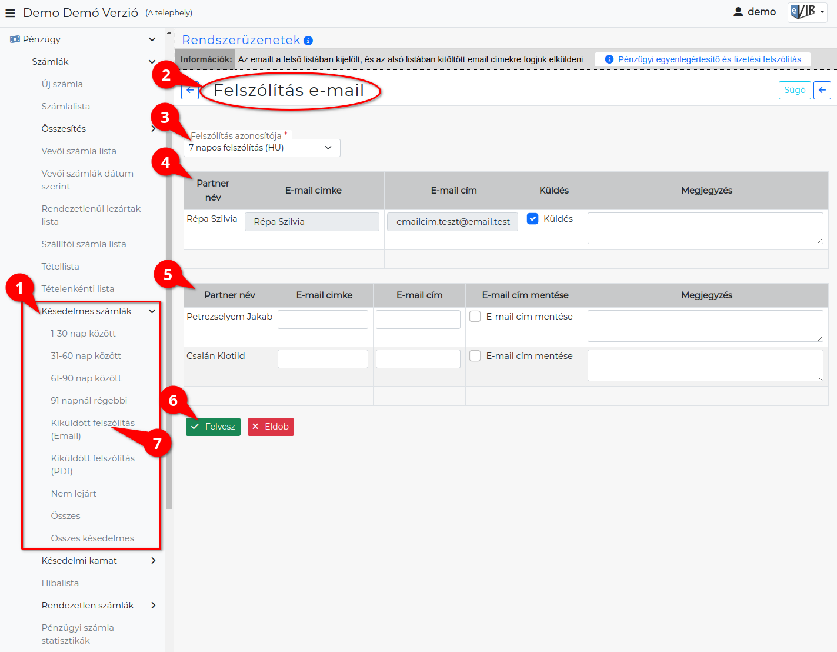Check E-mail cím mentése for Csalán Klotild
Screen dimensions: 837x652
tap(475, 356)
